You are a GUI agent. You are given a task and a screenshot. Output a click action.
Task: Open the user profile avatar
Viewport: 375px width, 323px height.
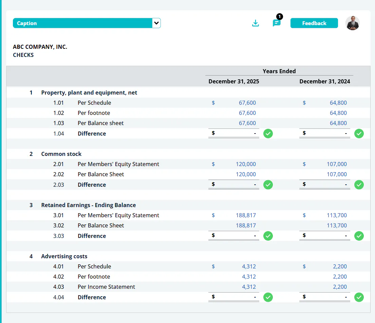click(352, 23)
